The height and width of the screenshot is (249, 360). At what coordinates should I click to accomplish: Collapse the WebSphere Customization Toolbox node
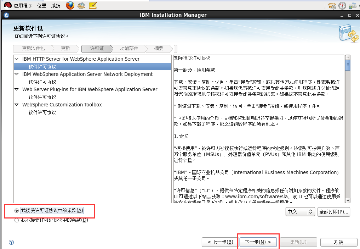[x=17, y=105]
